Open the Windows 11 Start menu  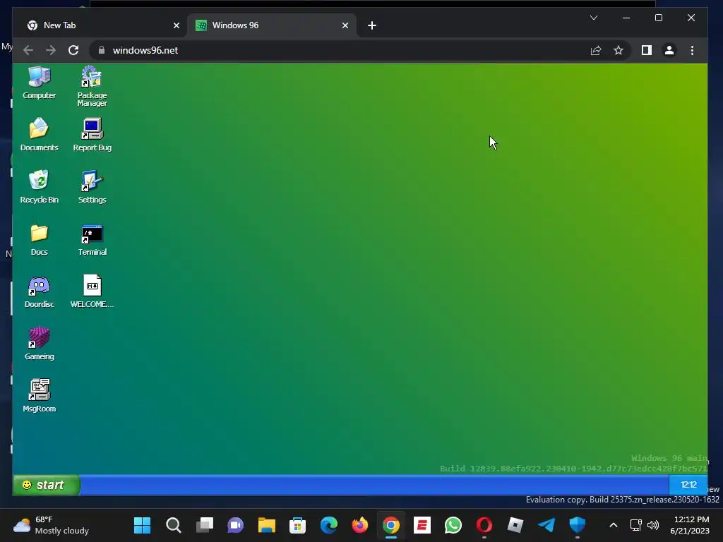click(x=142, y=525)
